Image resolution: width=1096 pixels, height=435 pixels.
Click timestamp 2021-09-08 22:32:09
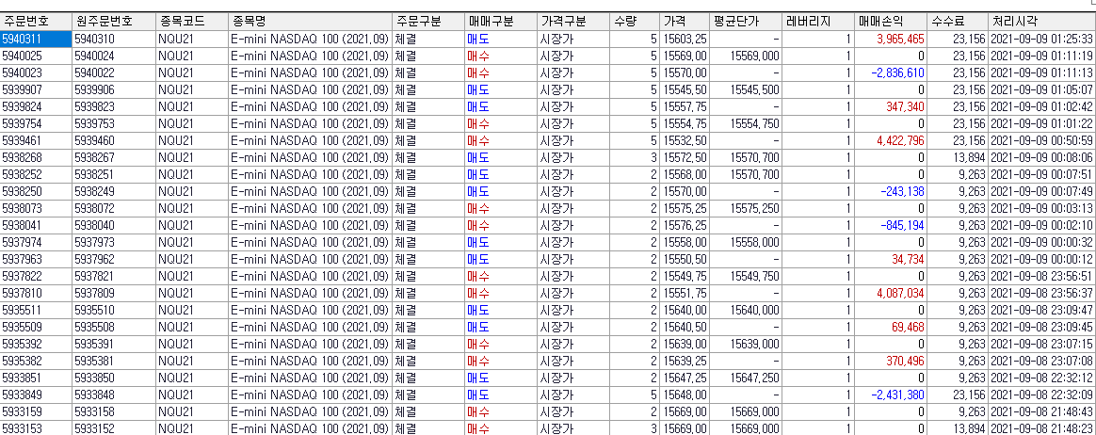tap(1041, 395)
